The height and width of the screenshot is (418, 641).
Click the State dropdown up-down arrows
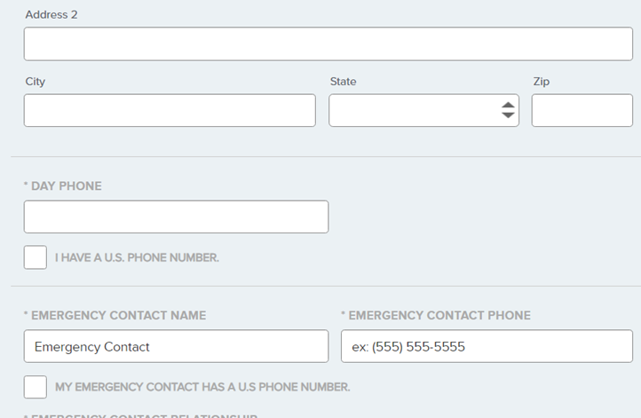[x=508, y=110]
